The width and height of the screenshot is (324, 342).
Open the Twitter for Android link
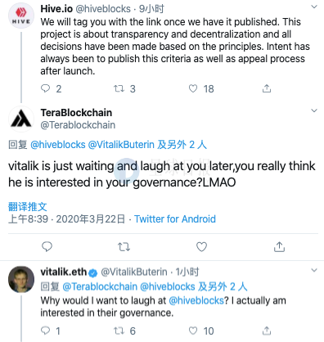coord(175,219)
